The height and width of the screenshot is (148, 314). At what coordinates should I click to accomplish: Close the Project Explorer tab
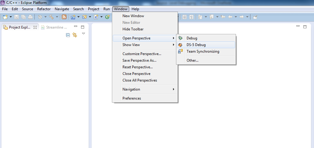tap(35, 27)
